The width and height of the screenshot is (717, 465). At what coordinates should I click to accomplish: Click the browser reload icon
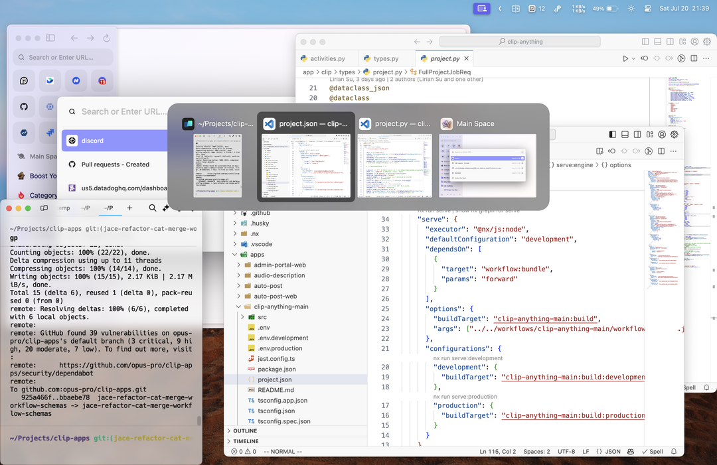click(106, 38)
